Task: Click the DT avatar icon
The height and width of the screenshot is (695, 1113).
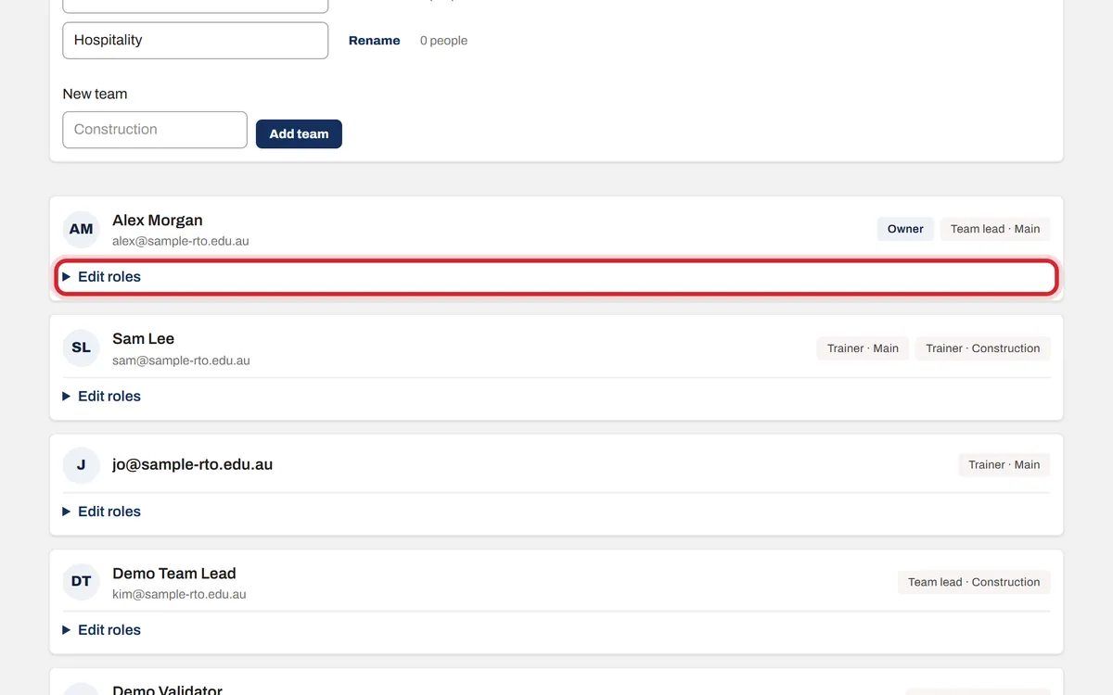Action: 82,581
